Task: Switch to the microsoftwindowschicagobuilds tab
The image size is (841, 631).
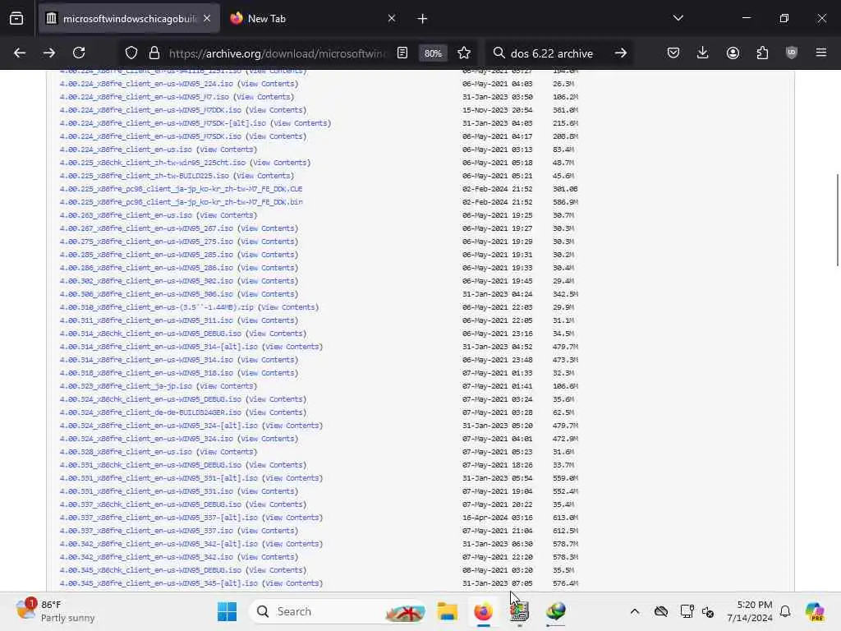Action: coord(129,19)
